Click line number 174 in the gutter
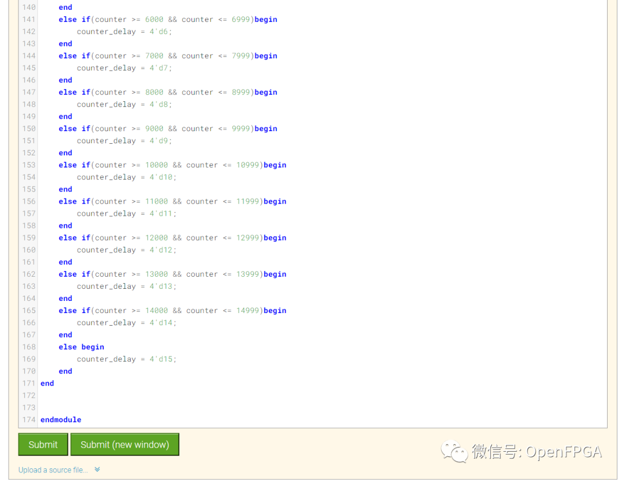Image resolution: width=622 pixels, height=481 pixels. coord(29,419)
